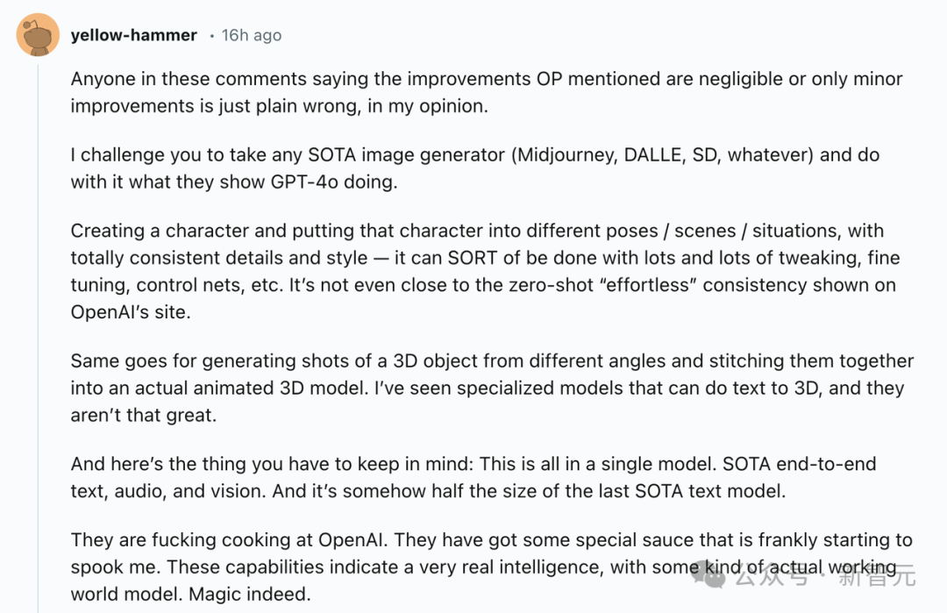947x613 pixels.
Task: Click the phrase 'world model' in the last line
Action: 127,595
